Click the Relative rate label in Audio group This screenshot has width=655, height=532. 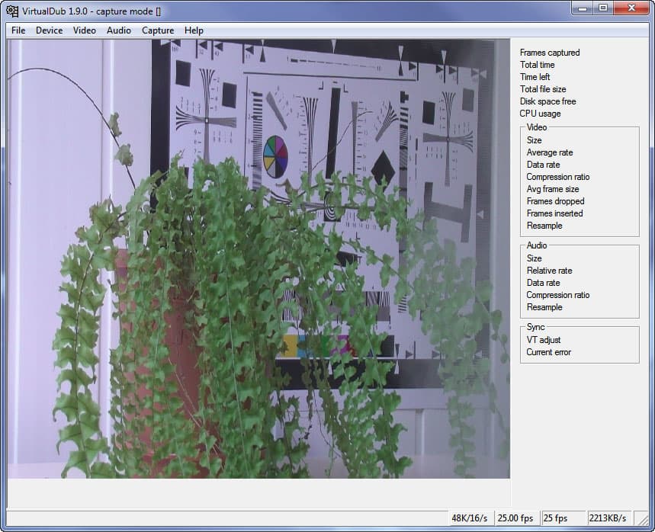(x=549, y=271)
